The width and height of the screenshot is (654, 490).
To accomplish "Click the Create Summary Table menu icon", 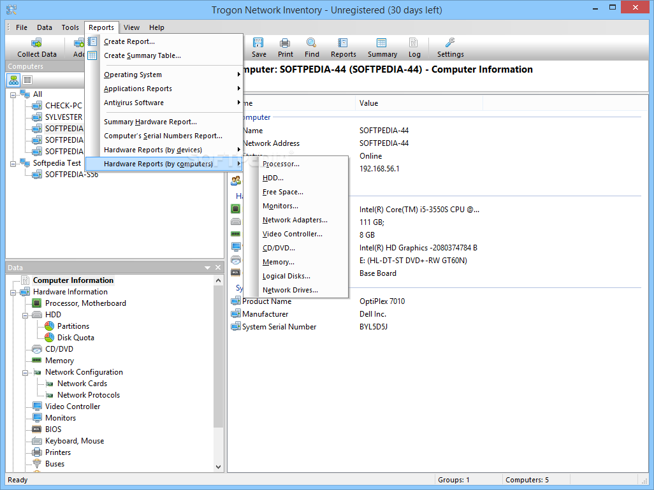I will 92,55.
